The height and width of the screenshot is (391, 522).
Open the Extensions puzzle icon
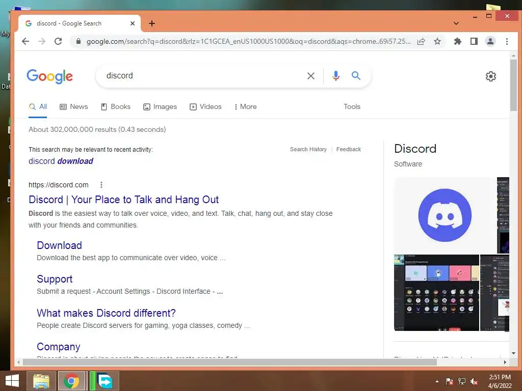pyautogui.click(x=458, y=41)
